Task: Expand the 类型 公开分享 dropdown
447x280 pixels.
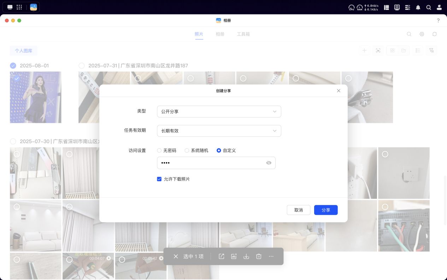Action: point(219,112)
